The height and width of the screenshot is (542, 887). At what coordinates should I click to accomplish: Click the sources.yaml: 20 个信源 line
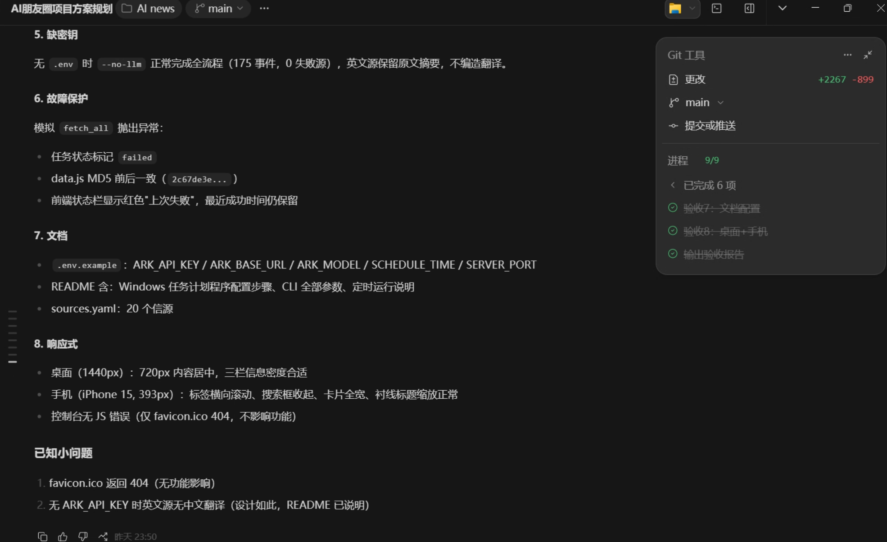pyautogui.click(x=112, y=309)
